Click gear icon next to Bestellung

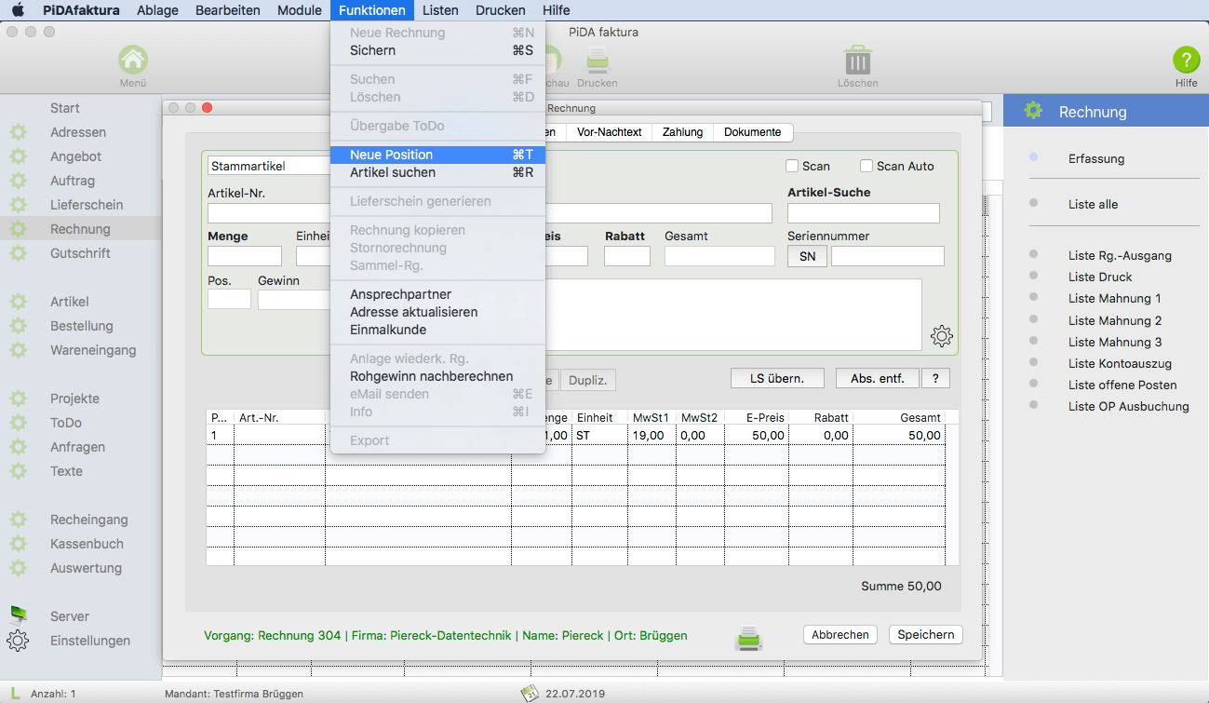[19, 326]
